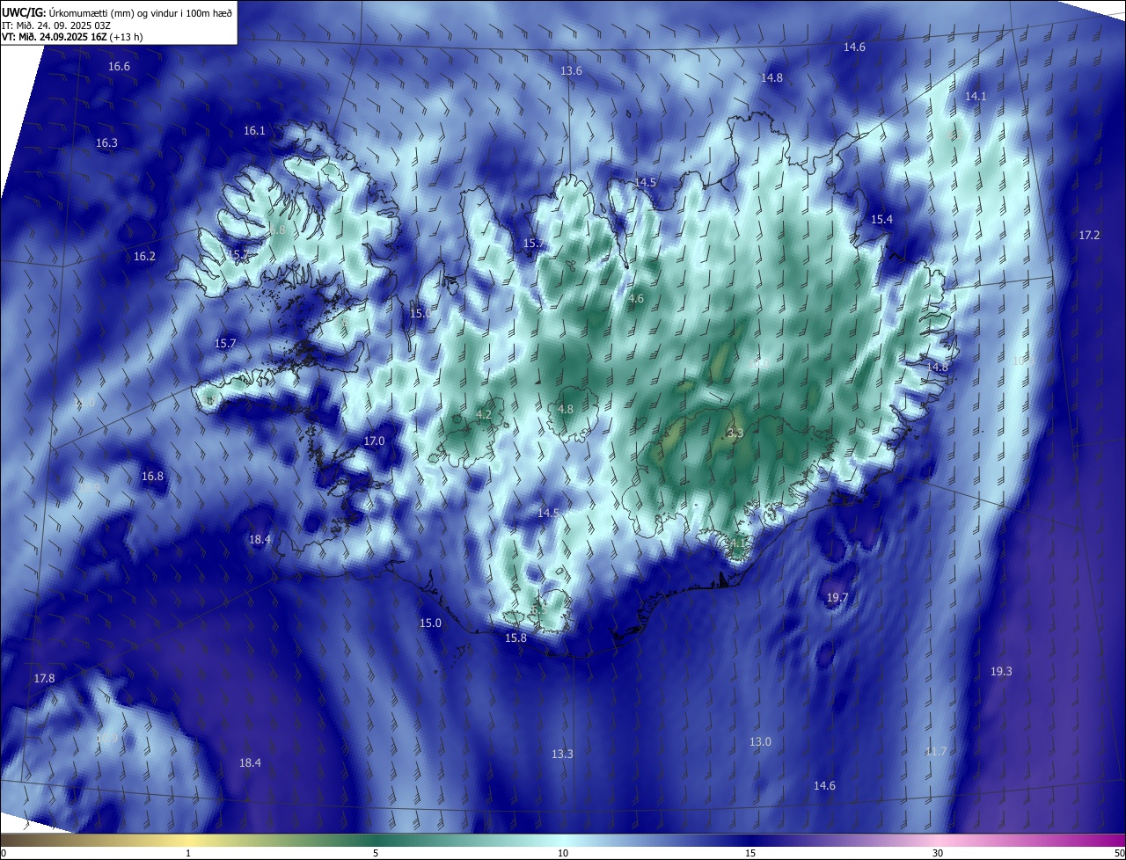
Task: Click the color scale label 15
Action: [750, 853]
